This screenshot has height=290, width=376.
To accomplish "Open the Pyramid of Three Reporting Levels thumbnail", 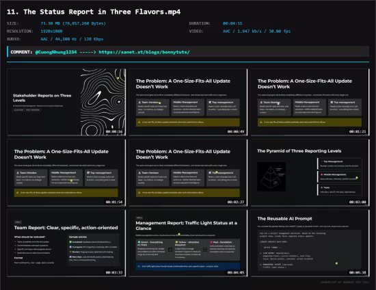I will point(310,173).
